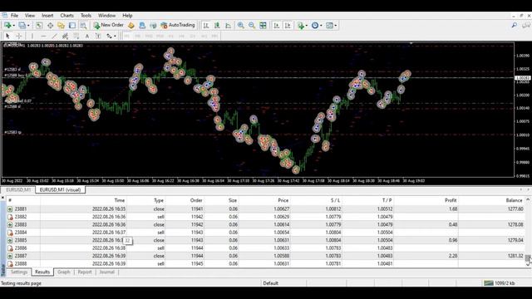Select the Text Label tool
This screenshot has height=299, width=532.
[98, 36]
